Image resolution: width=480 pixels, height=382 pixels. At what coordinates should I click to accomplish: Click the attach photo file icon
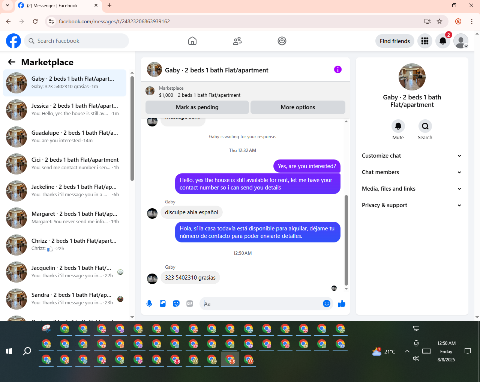coord(163,304)
